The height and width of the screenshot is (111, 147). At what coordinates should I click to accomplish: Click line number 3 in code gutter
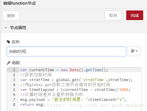(x=14, y=80)
